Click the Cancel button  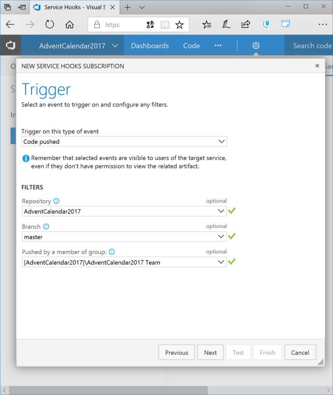click(300, 353)
